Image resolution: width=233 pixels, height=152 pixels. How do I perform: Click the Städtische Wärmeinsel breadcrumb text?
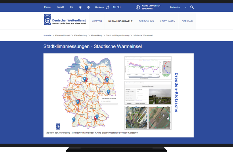143,35
